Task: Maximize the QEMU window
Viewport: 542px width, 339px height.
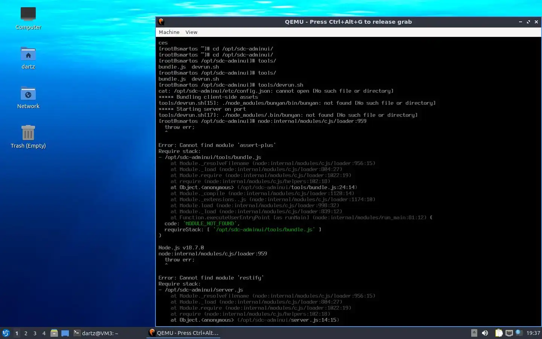Action: click(x=528, y=22)
